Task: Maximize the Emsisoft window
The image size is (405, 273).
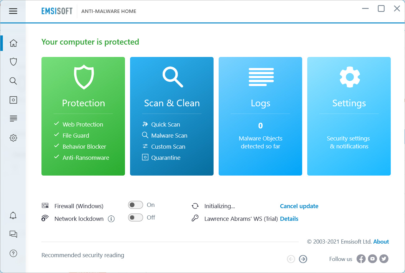Action: (381, 9)
